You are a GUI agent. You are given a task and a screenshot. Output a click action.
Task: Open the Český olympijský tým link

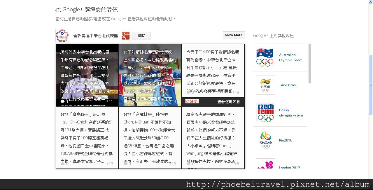[x=291, y=113]
